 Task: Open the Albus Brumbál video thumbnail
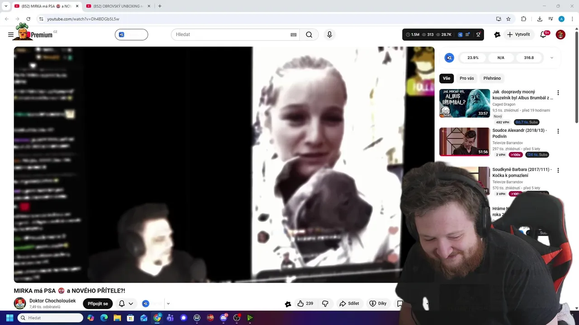pyautogui.click(x=465, y=103)
